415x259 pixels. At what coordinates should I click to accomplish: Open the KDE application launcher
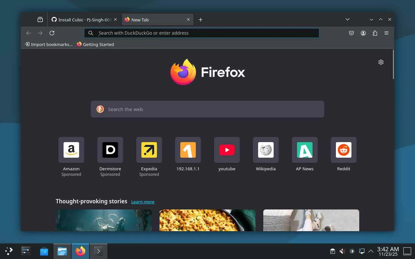[9, 251]
